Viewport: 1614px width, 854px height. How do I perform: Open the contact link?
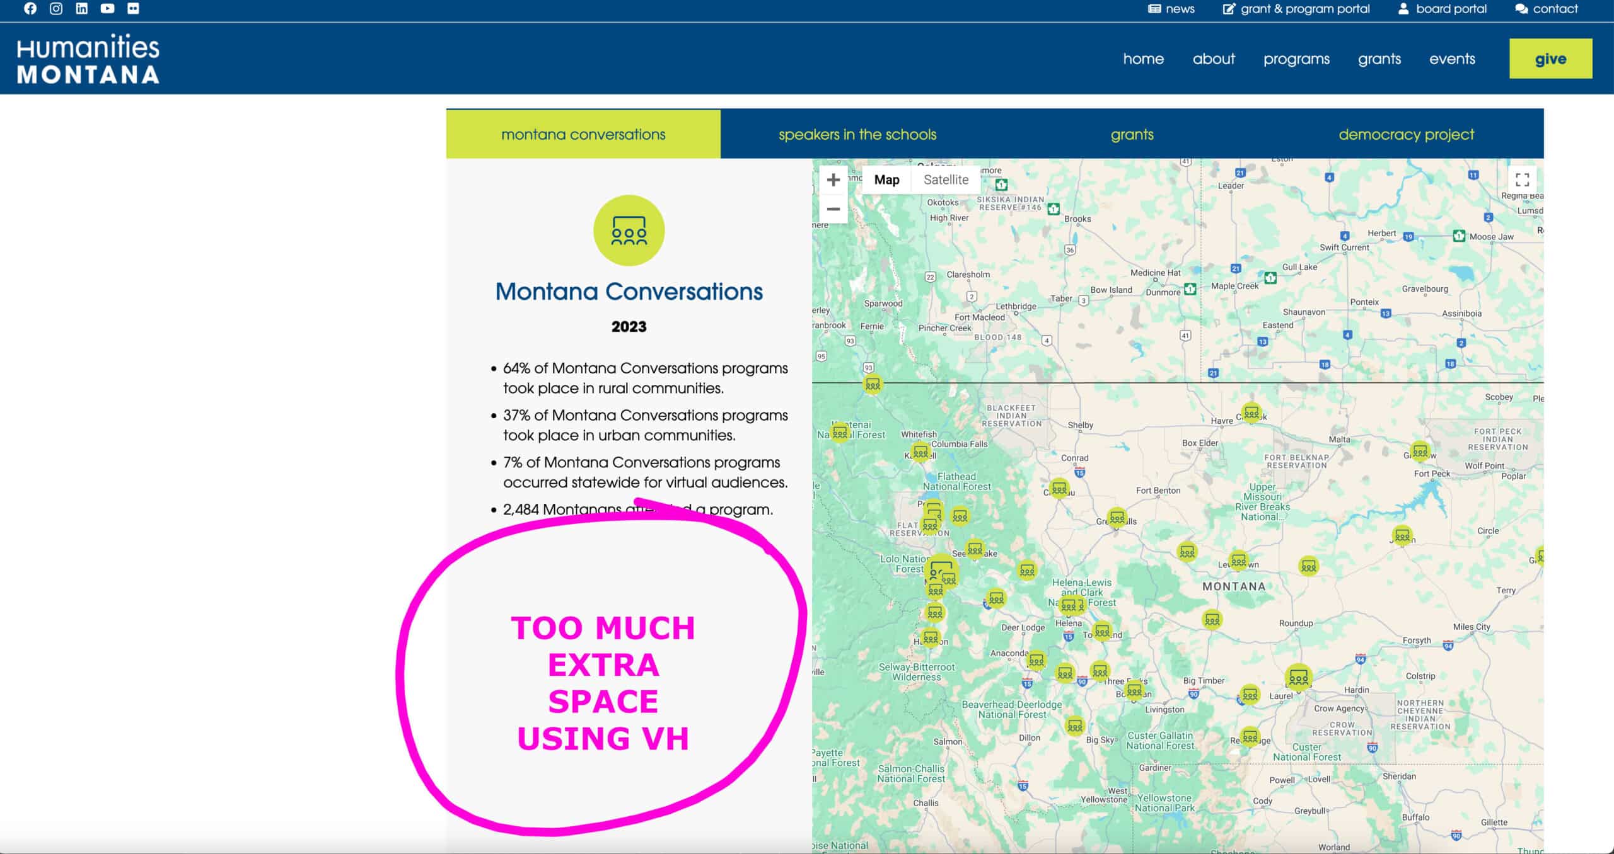click(x=1547, y=9)
